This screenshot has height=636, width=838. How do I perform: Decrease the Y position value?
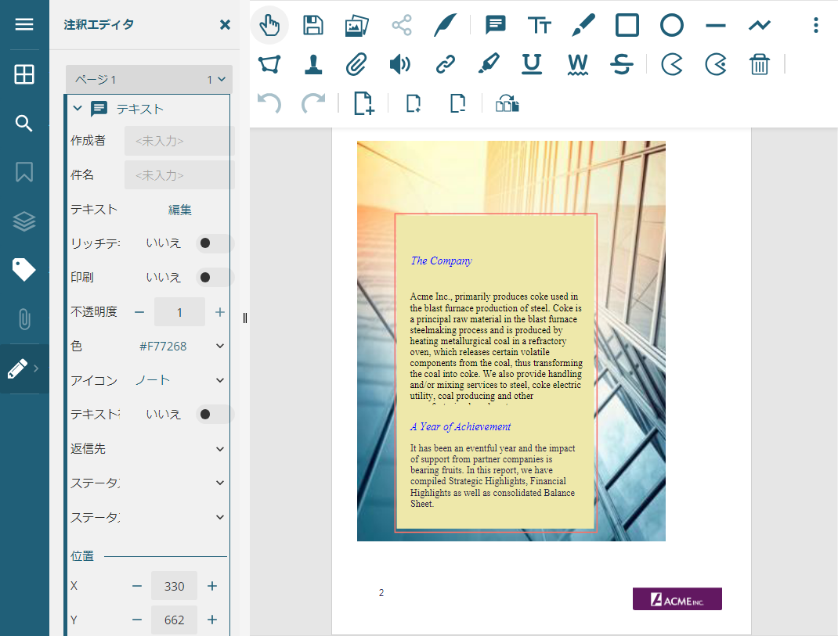(x=137, y=620)
